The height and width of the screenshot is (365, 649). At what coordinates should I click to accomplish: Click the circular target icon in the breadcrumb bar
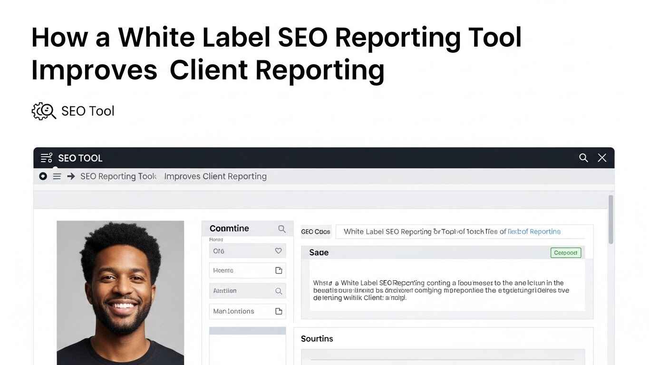[x=43, y=176]
